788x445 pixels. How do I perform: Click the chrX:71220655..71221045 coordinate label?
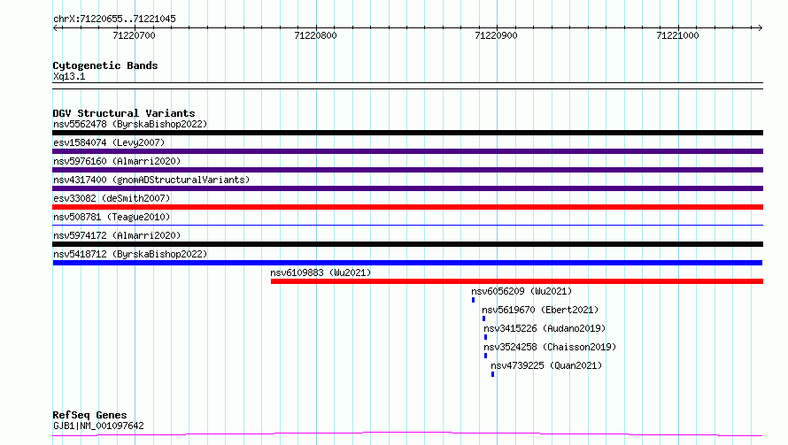pos(114,19)
